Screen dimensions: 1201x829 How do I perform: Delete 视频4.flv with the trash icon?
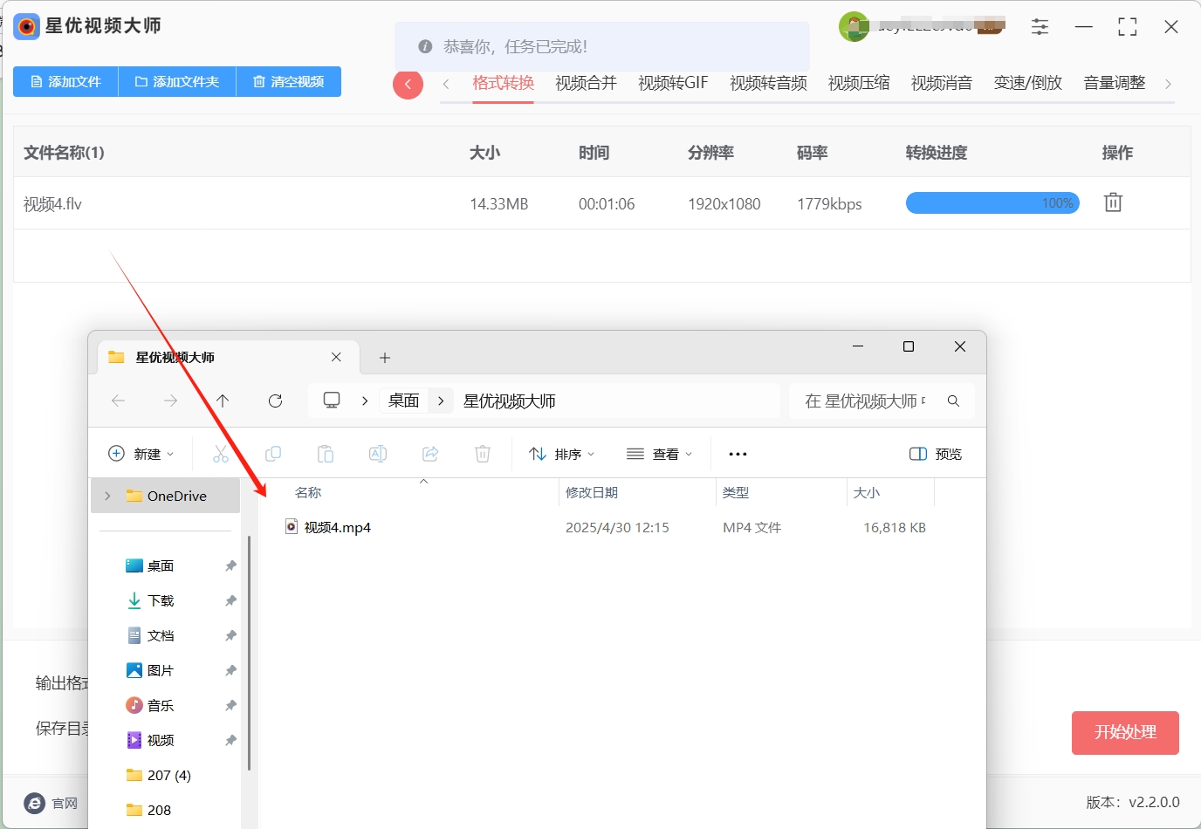[x=1113, y=202]
